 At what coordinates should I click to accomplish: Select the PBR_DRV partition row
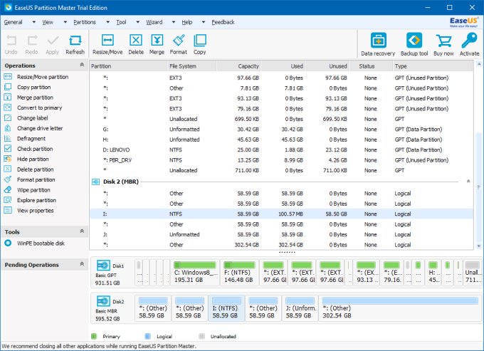[281, 160]
